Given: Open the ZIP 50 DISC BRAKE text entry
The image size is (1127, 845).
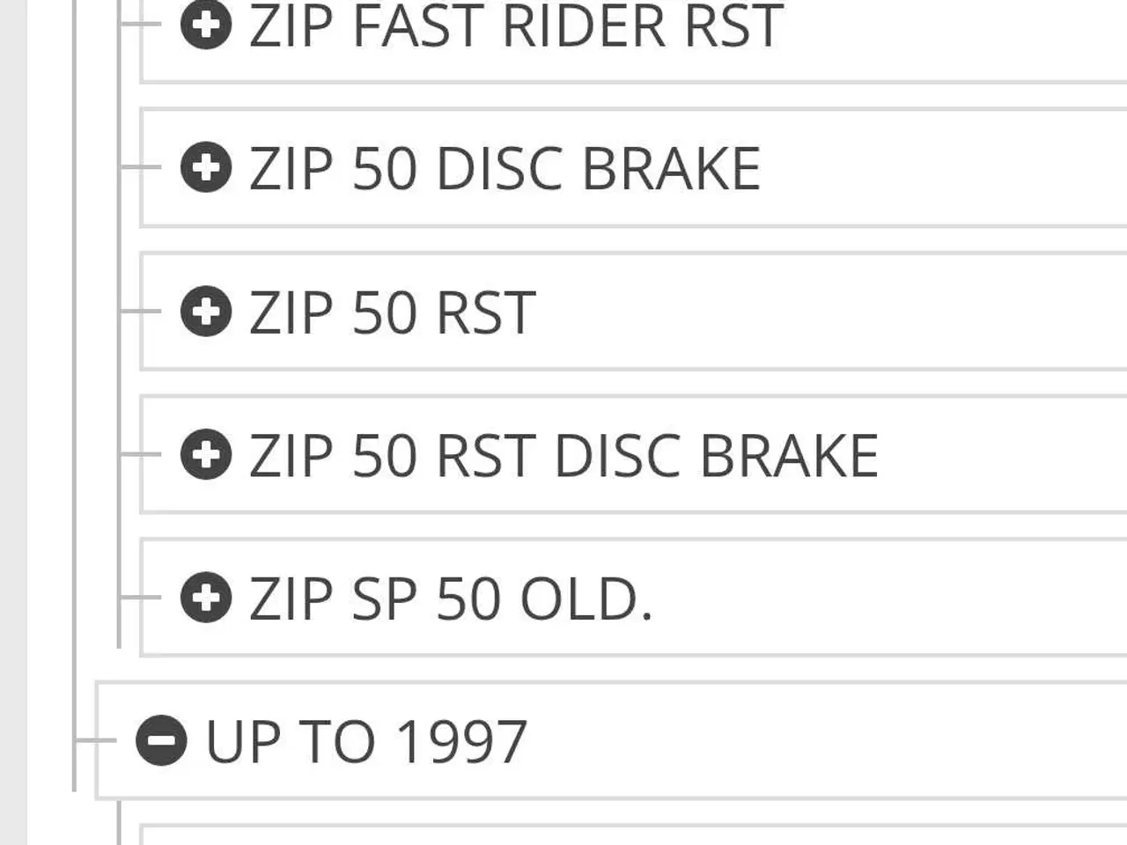Looking at the screenshot, I should 505,168.
